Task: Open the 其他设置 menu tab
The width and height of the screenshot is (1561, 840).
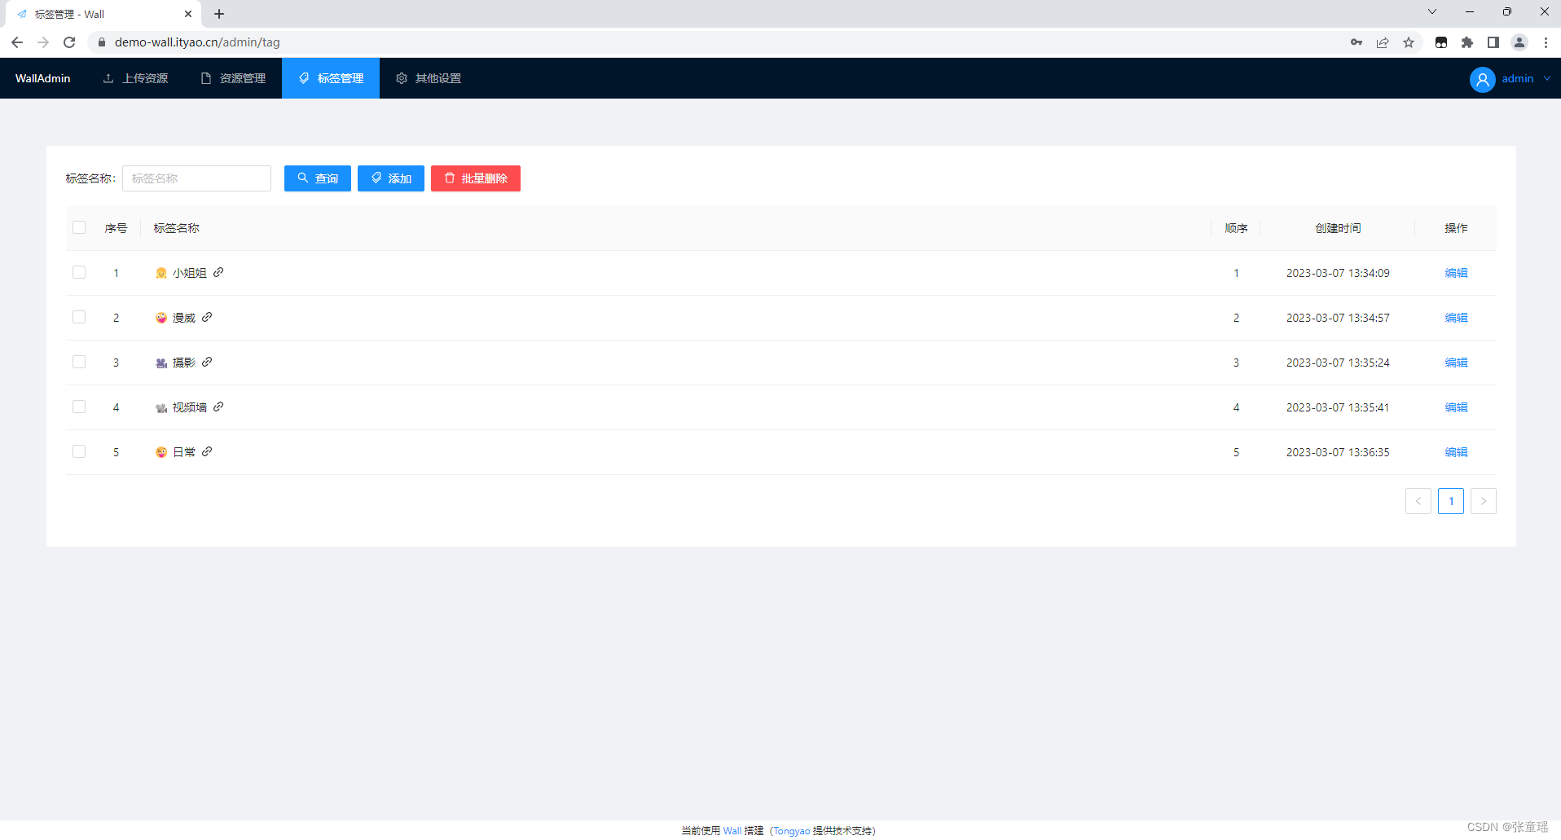Action: pos(429,78)
